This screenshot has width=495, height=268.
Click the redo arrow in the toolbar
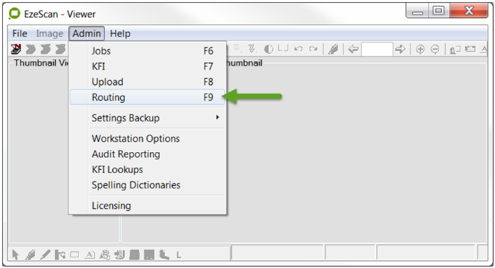pyautogui.click(x=313, y=49)
